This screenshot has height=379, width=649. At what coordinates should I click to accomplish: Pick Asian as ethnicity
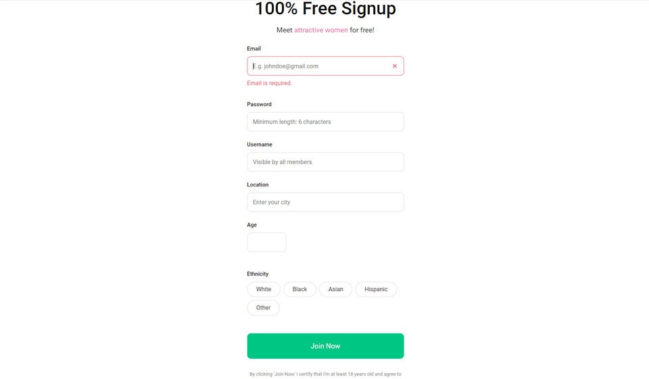click(x=335, y=289)
